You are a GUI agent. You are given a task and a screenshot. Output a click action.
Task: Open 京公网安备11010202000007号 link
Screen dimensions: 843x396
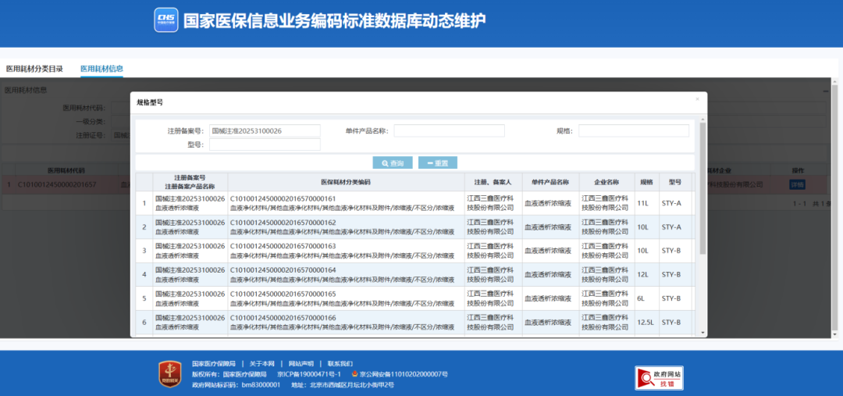click(x=404, y=374)
